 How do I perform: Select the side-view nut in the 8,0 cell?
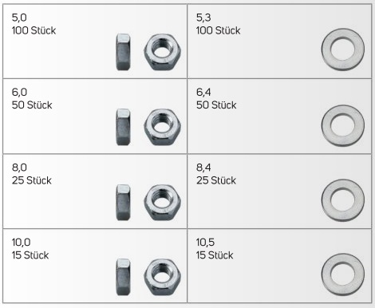click(x=124, y=203)
